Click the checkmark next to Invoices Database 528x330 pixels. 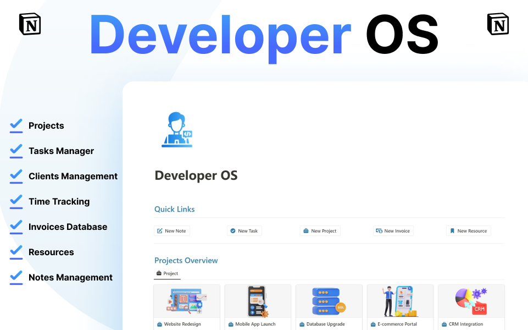tap(16, 227)
